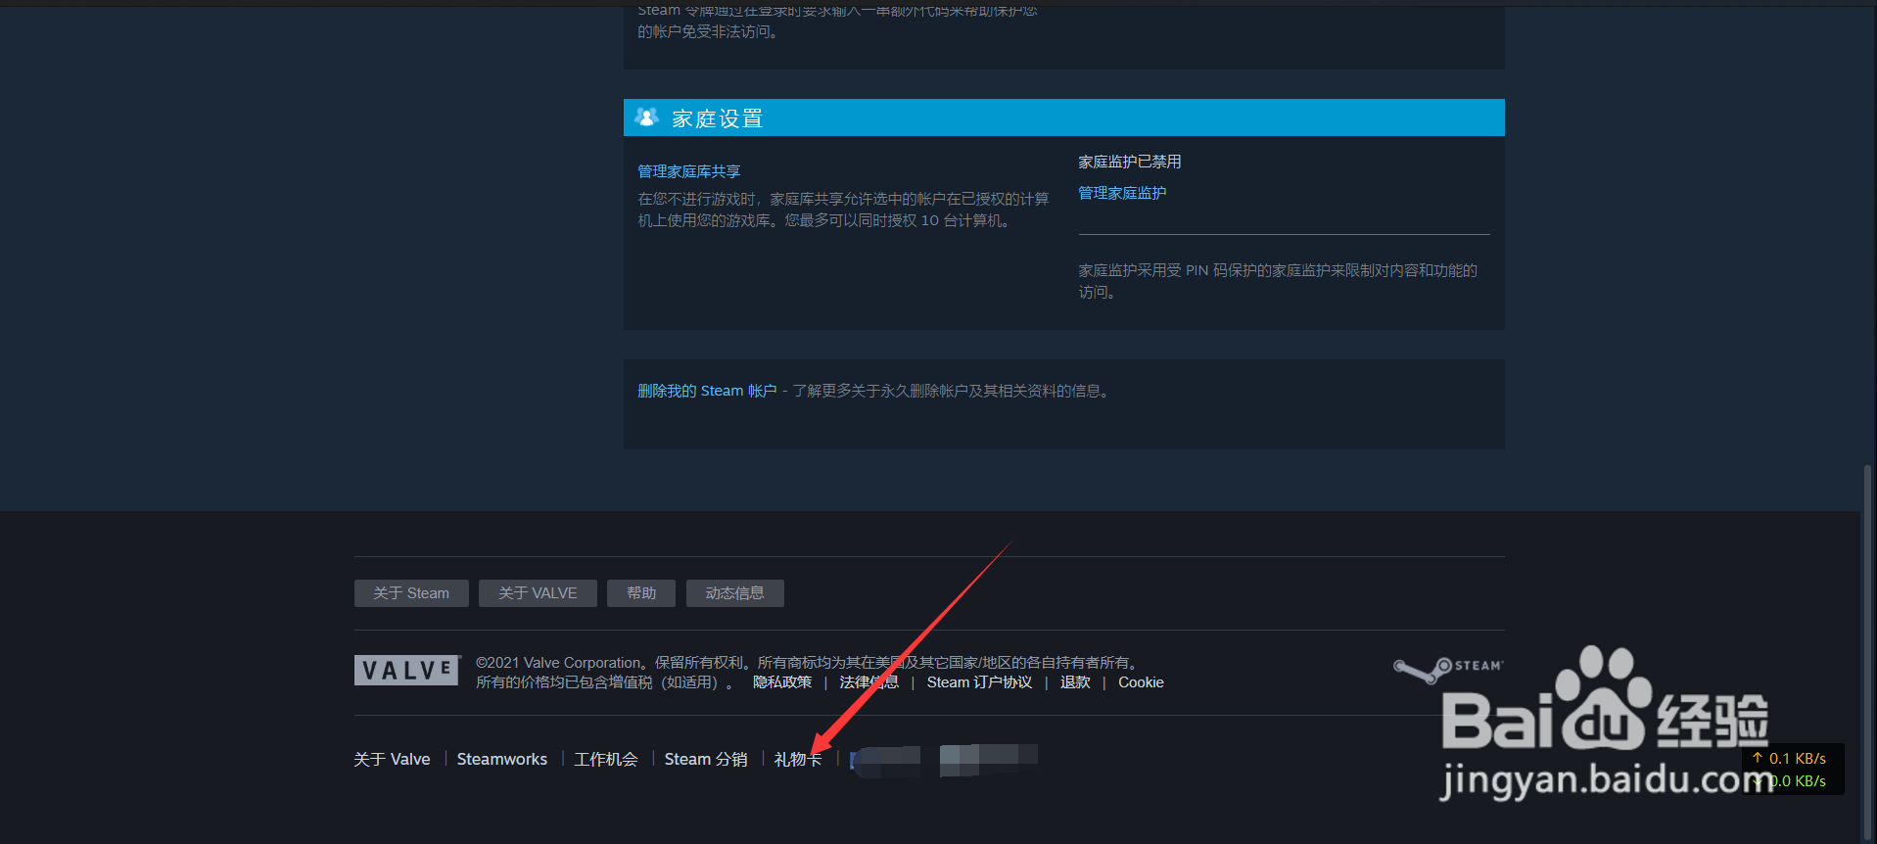Screen dimensions: 1877x844
Task: Open Steam 分销 footer link
Action: (x=706, y=759)
